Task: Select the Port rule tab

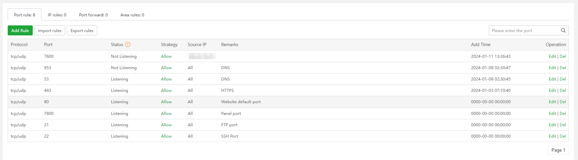Action: click(x=24, y=15)
